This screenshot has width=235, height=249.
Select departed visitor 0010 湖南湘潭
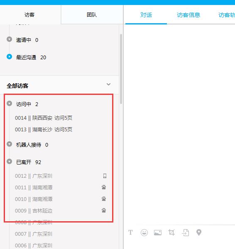click(34, 199)
